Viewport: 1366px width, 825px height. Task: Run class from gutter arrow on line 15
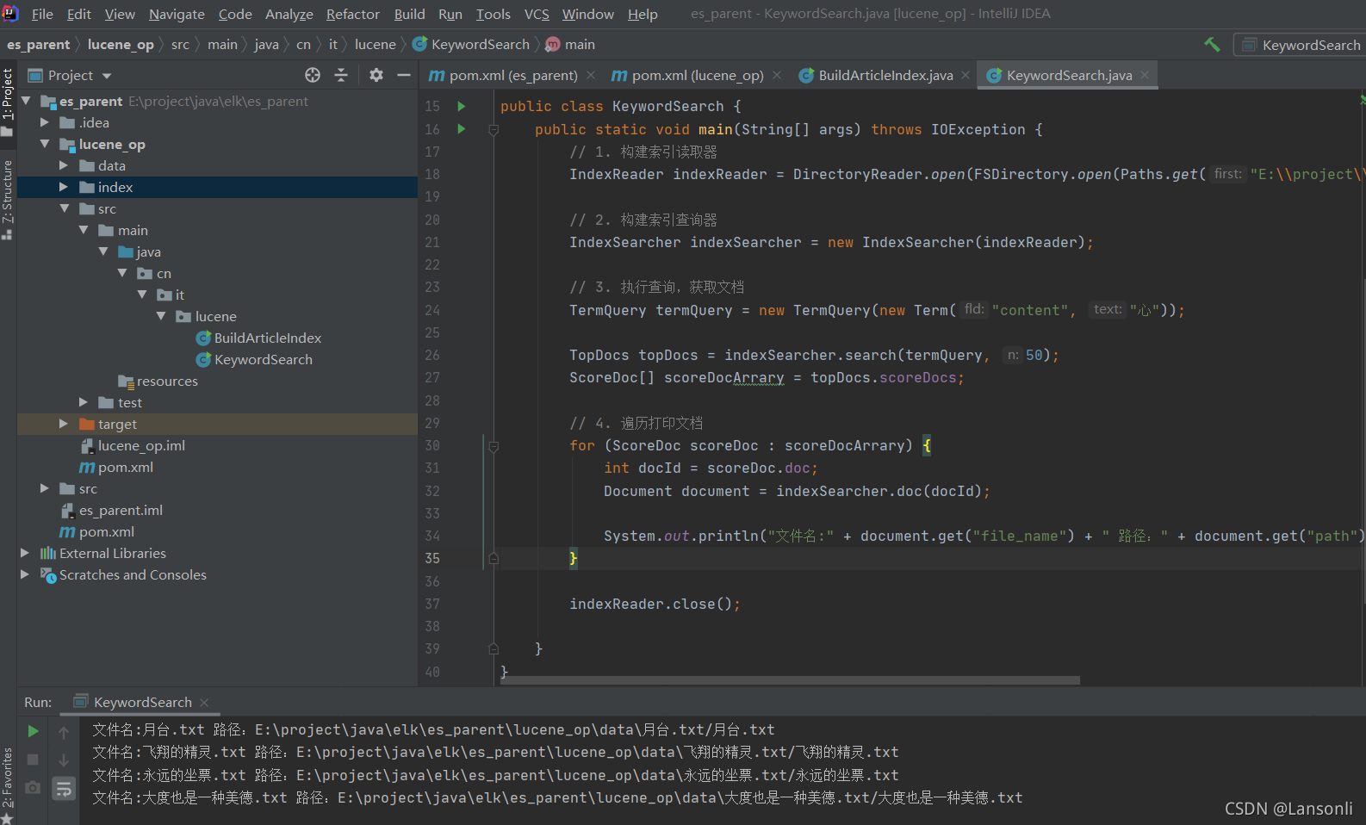(x=462, y=106)
